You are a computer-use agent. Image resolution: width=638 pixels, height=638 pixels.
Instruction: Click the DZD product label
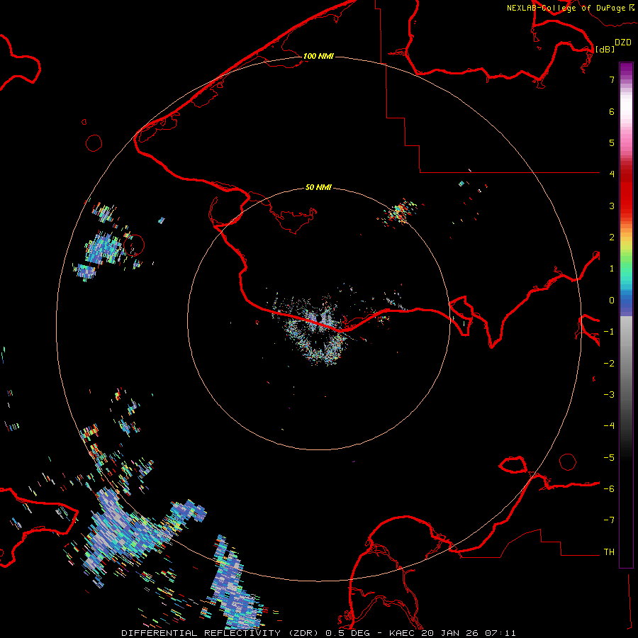pyautogui.click(x=623, y=43)
